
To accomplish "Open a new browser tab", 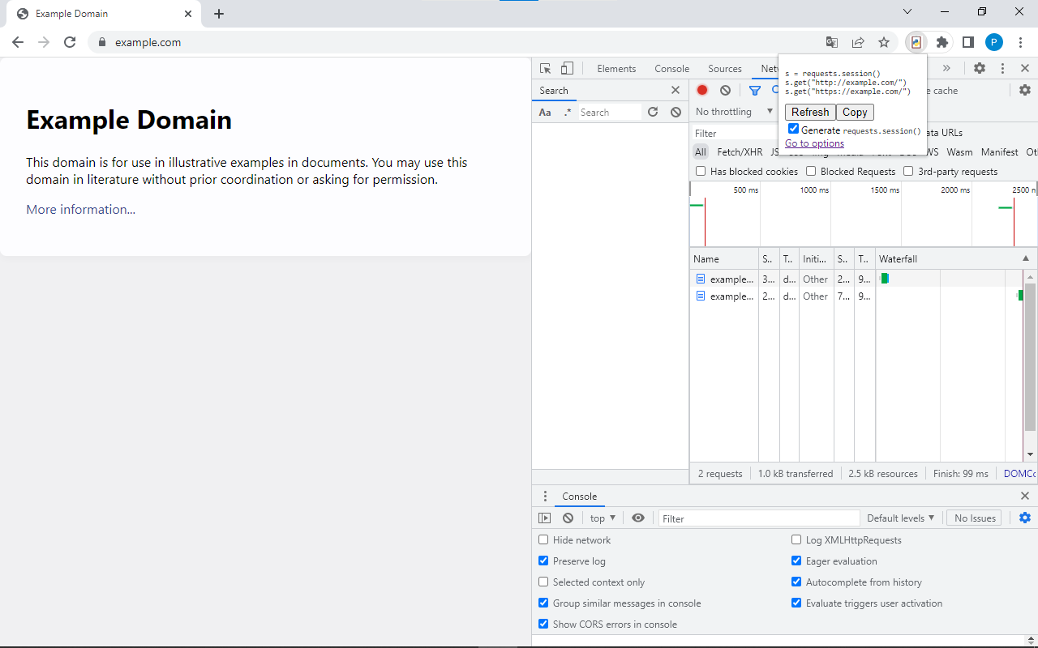I will pyautogui.click(x=219, y=14).
